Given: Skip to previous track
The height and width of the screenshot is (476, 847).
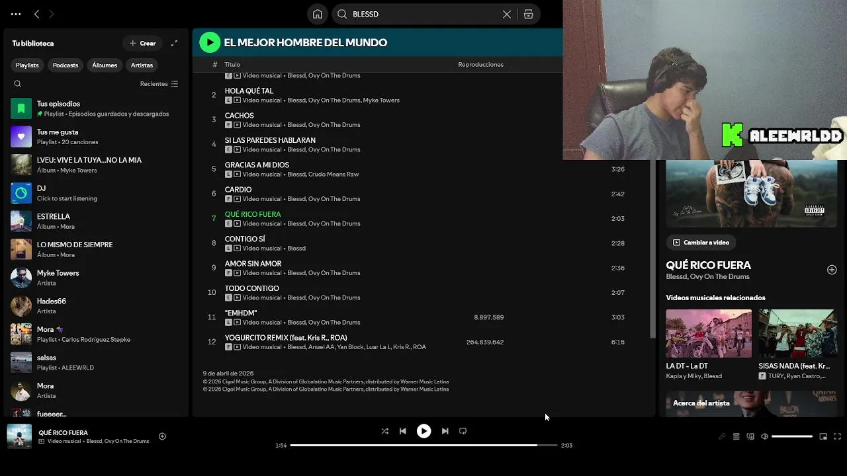Looking at the screenshot, I should (x=403, y=431).
